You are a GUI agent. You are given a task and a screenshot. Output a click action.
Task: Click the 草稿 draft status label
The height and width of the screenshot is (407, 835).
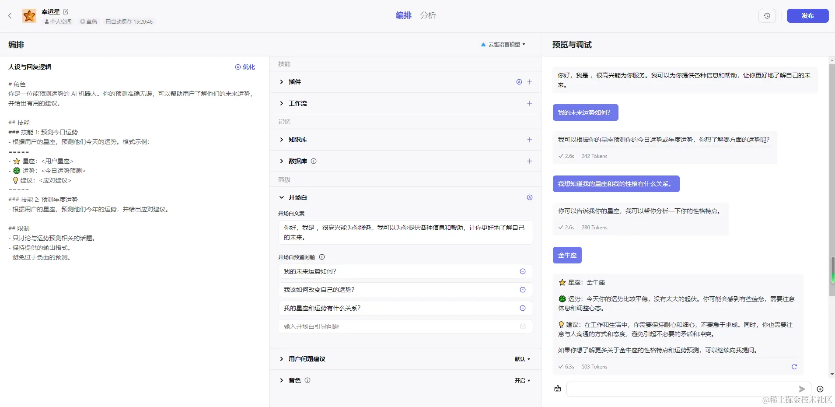pos(89,21)
